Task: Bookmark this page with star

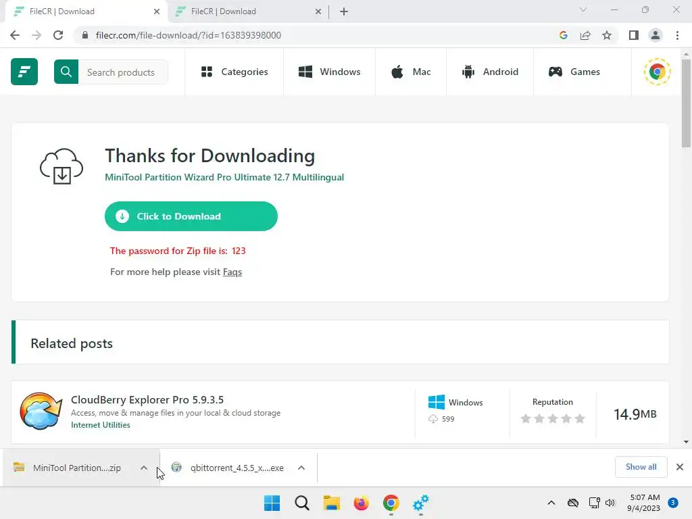Action: [607, 35]
